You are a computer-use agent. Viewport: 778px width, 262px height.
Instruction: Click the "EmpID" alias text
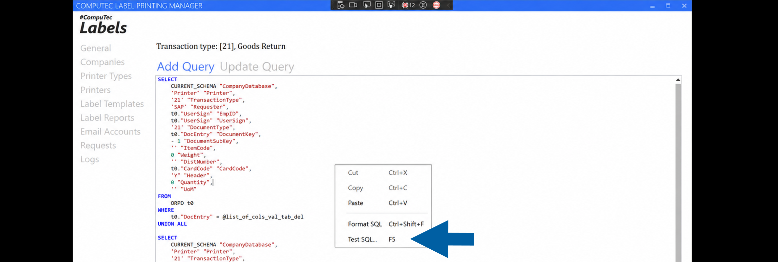click(x=227, y=114)
